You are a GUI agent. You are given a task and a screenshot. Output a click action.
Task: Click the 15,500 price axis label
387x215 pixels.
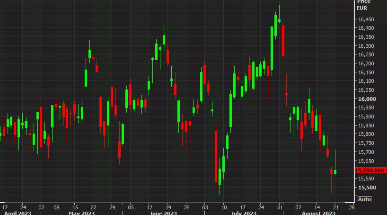coord(367,188)
